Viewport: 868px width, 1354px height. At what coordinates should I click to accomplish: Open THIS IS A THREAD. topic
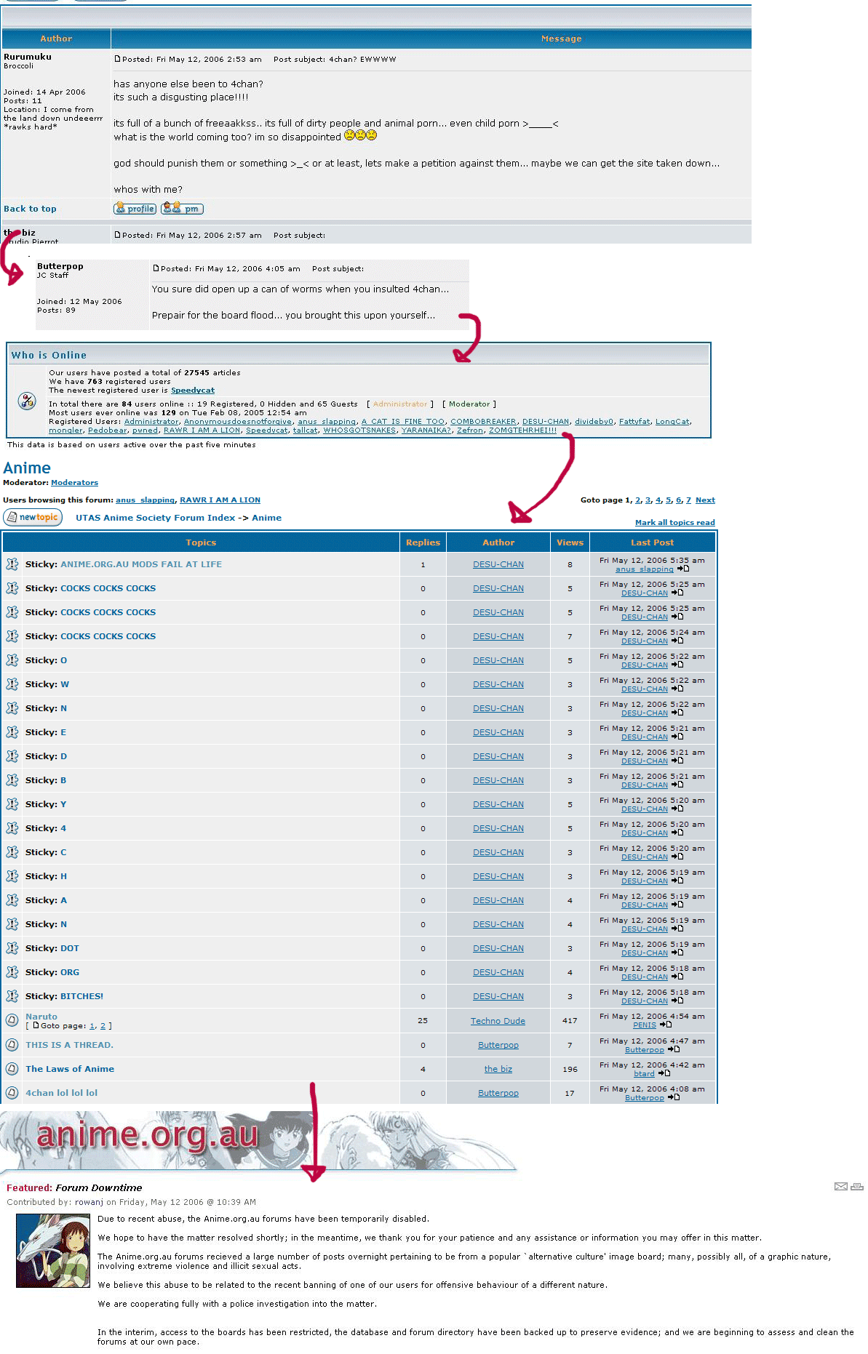click(70, 1045)
